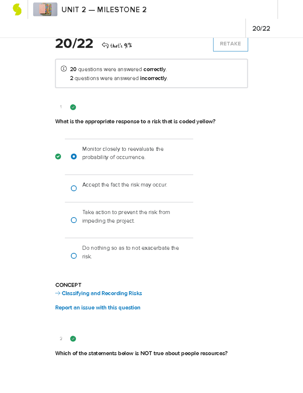
Task: Click the 20/22 score in top corner
Action: pos(261,29)
